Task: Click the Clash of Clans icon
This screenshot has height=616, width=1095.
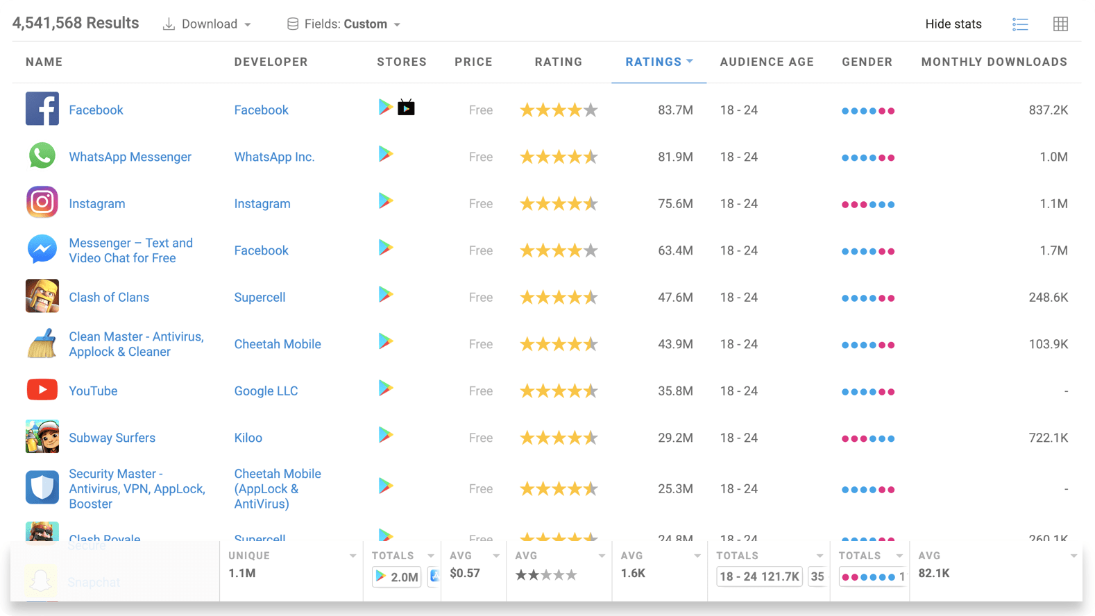Action: coord(42,296)
